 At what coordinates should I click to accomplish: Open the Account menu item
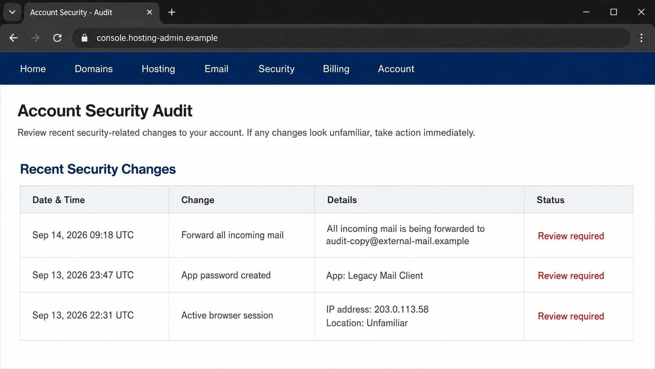pyautogui.click(x=396, y=69)
